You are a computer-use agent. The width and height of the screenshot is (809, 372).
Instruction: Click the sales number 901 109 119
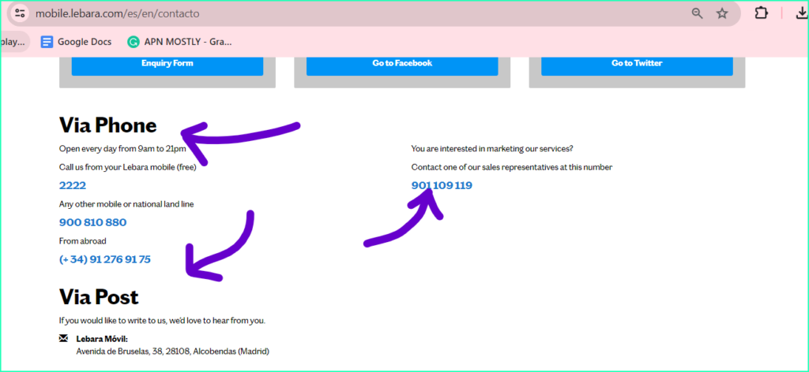442,185
